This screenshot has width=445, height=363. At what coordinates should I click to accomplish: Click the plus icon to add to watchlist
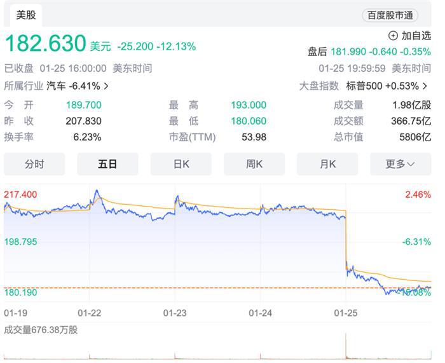393,36
